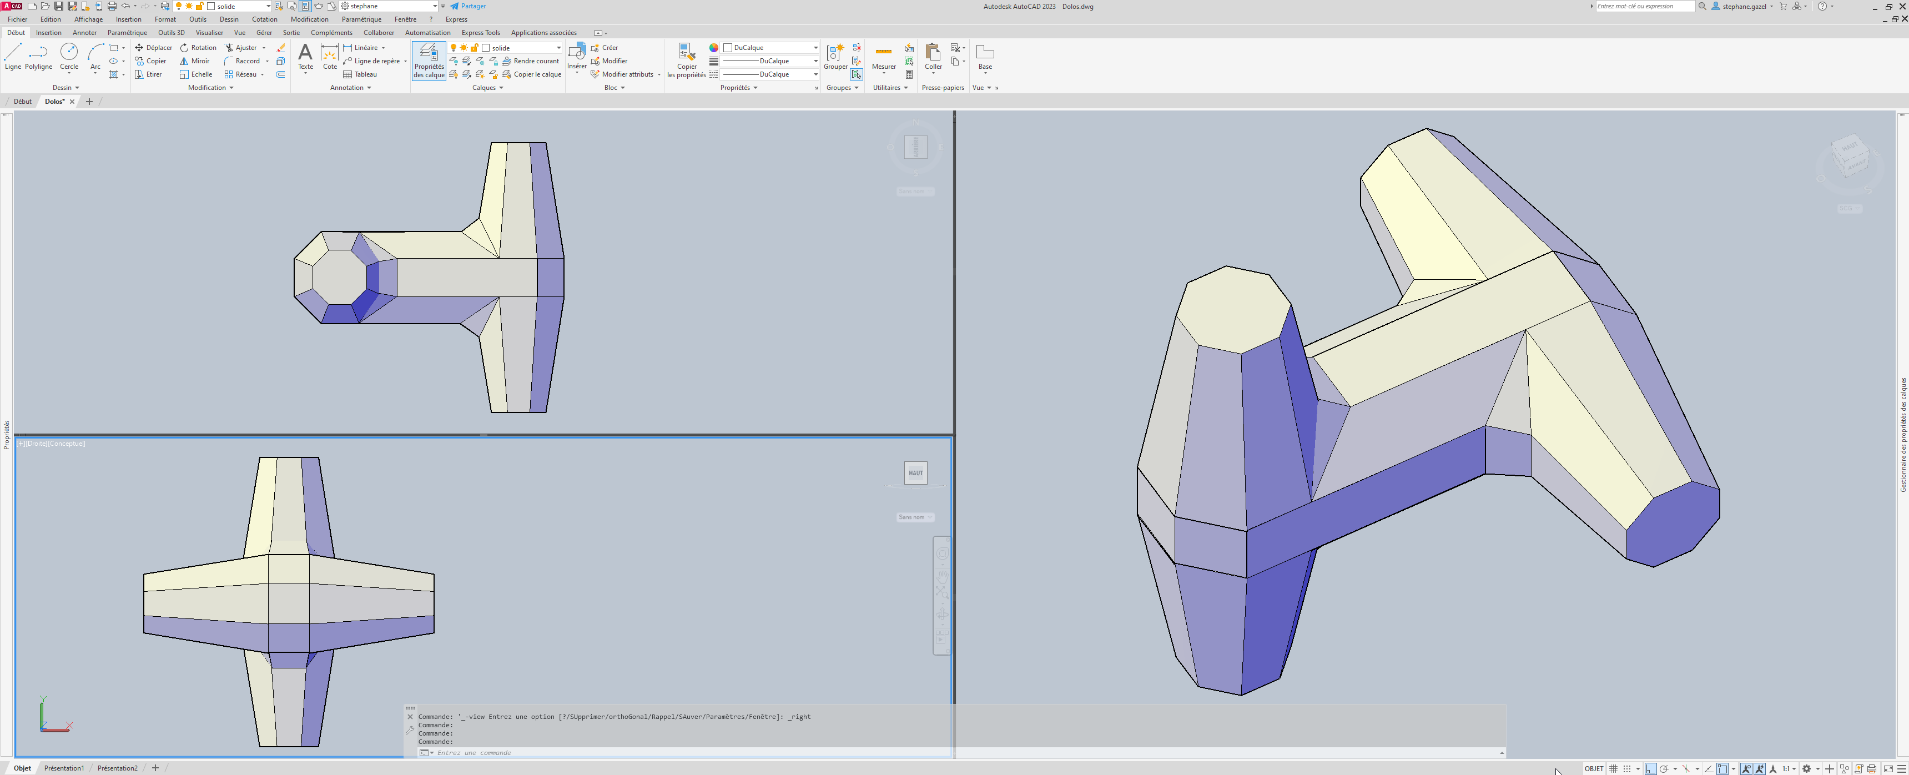Open the object color DuCalque swatch dropdown

tap(815, 47)
